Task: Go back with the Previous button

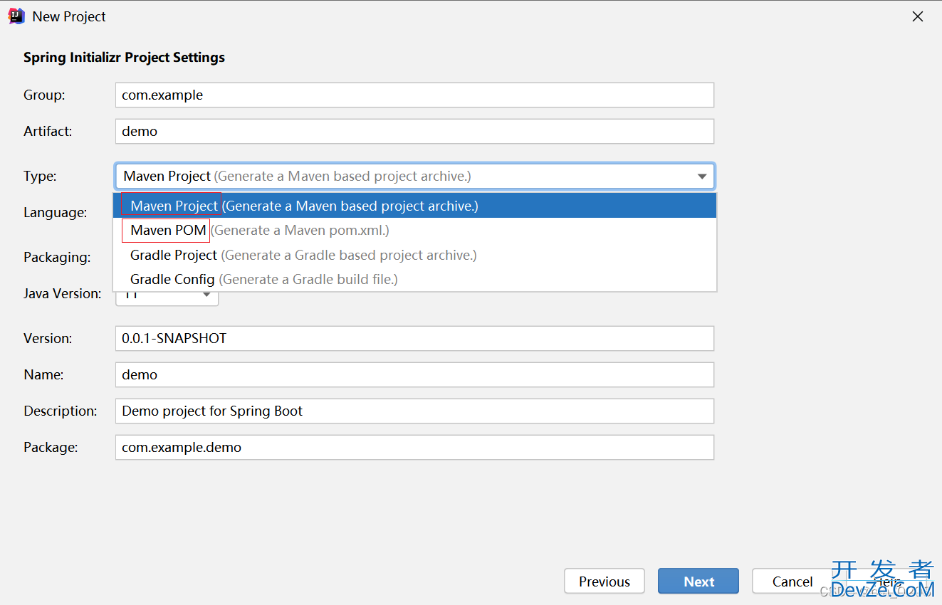Action: click(x=605, y=582)
